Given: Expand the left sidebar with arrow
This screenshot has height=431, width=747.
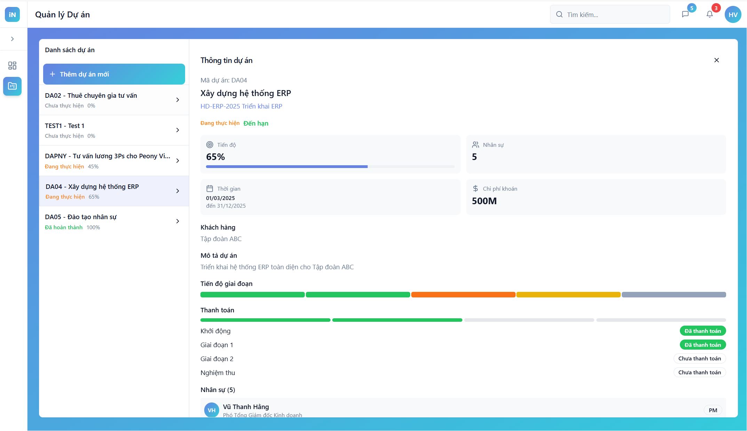Looking at the screenshot, I should point(12,39).
